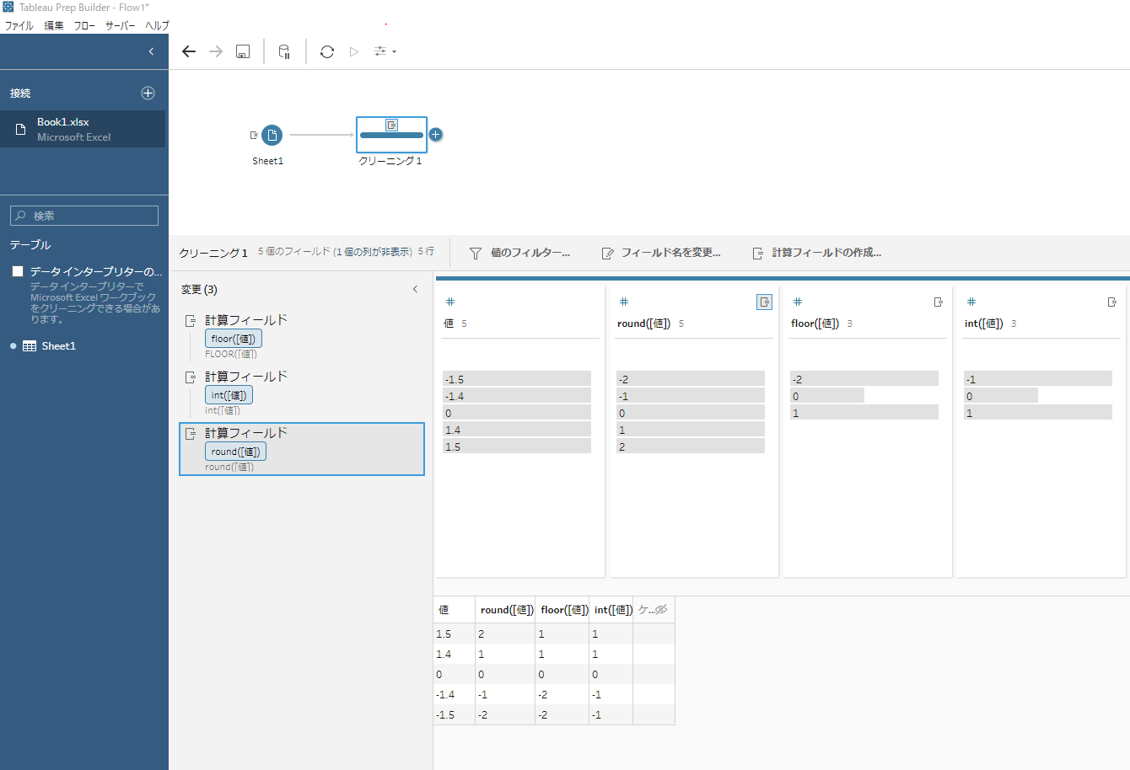Click フィールド名を変更 button
Viewport: 1130px width, 770px height.
[661, 253]
